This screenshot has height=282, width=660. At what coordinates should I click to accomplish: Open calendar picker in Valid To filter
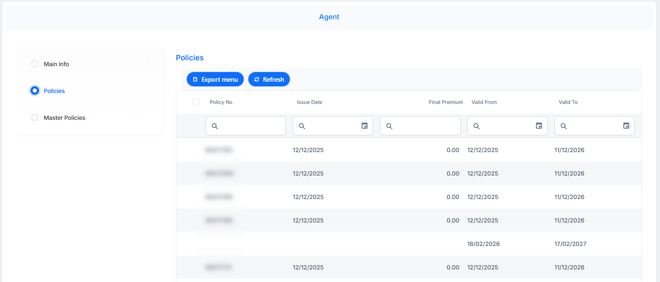click(626, 126)
